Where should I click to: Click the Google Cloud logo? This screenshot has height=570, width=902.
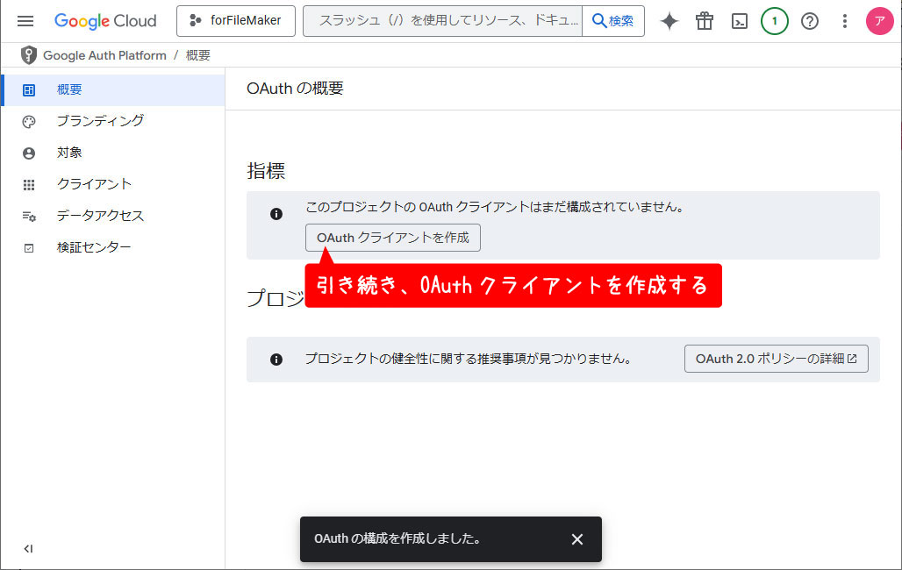tap(105, 21)
